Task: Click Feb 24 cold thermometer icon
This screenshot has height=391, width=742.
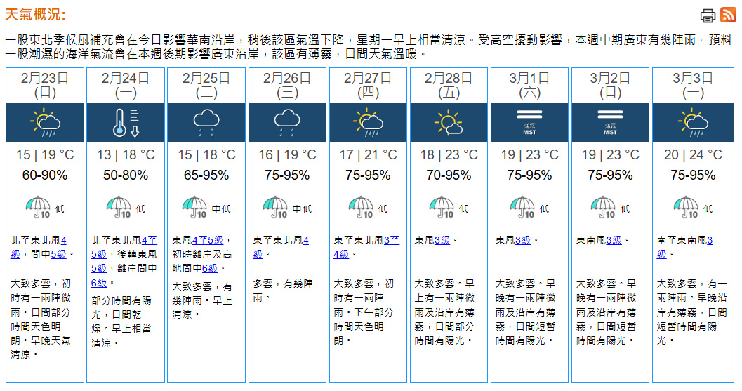Action: [x=126, y=122]
